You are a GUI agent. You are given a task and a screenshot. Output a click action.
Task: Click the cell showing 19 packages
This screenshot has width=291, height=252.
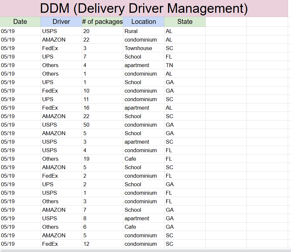point(102,159)
